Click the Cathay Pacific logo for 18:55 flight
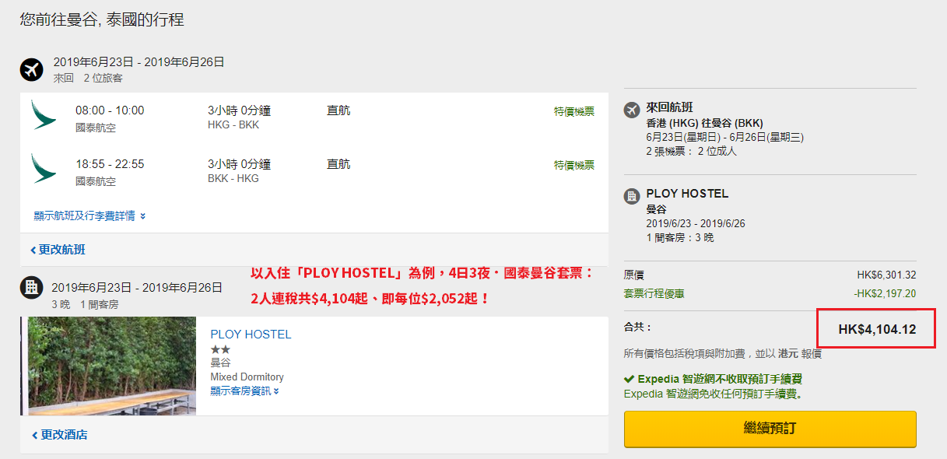 coord(44,168)
